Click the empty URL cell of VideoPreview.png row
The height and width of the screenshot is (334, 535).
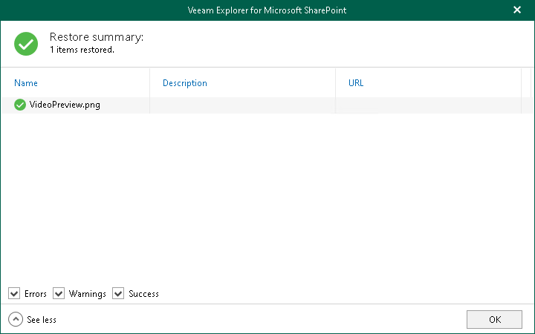point(427,105)
